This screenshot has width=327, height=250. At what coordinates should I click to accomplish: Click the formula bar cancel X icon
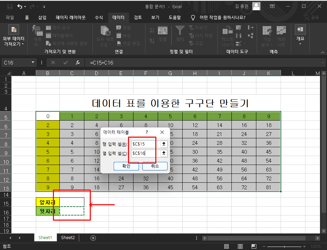pyautogui.click(x=53, y=62)
